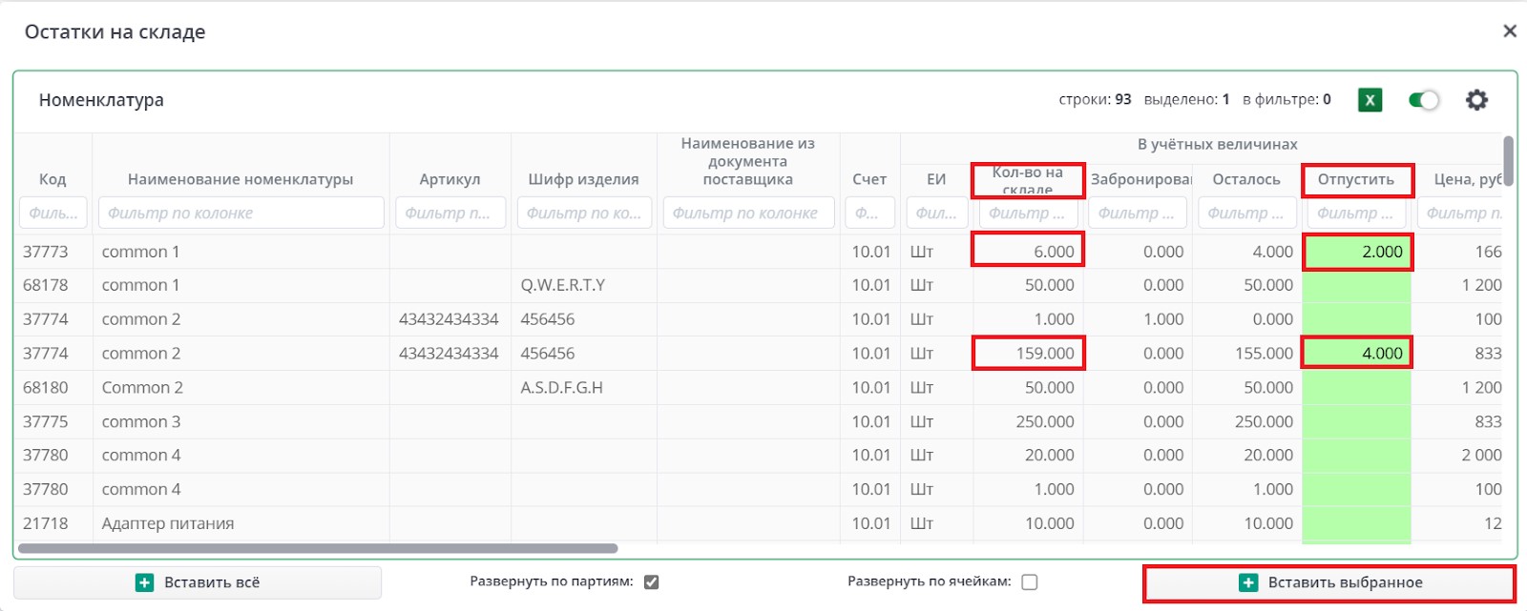Viewport: 1527px width, 611px height.
Task: Click the Отпустить column header
Action: [1355, 179]
